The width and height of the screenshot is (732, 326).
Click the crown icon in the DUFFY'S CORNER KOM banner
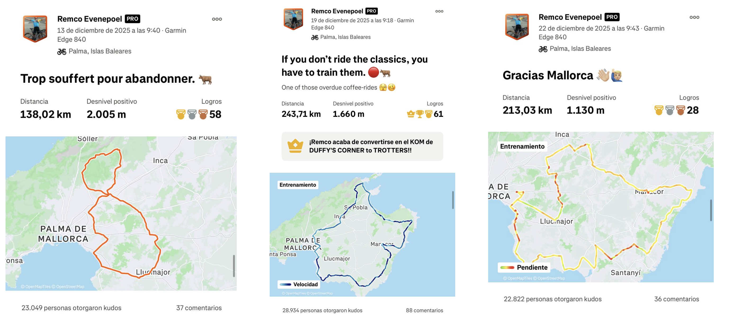296,146
